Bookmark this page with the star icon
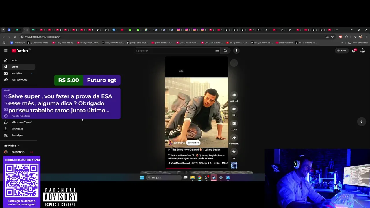The width and height of the screenshot is (370, 208). click(332, 37)
